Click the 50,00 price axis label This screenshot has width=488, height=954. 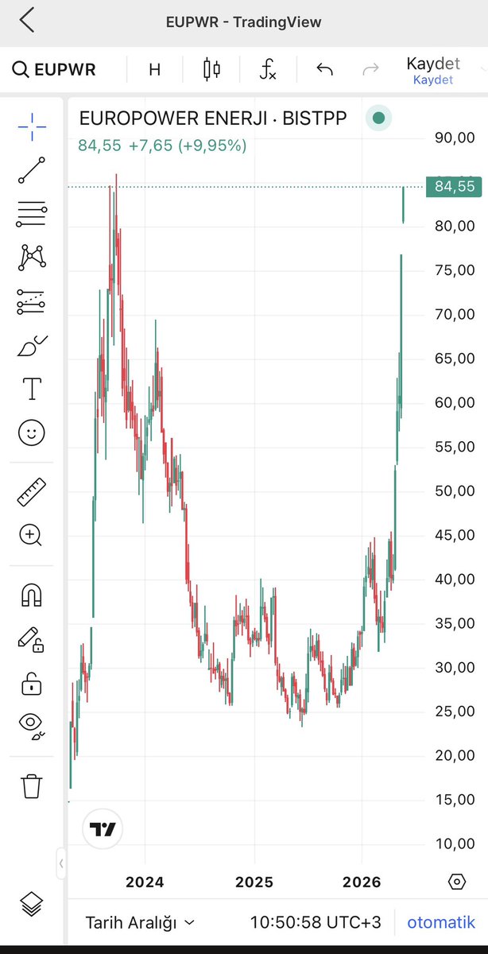[x=454, y=491]
